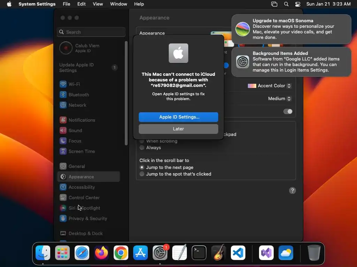This screenshot has height=267, width=357.
Task: Toggle the switch below Medium dropdown
Action: (x=288, y=112)
